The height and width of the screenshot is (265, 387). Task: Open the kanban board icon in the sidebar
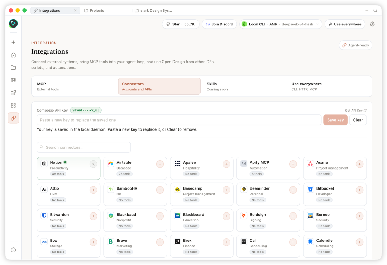tap(13, 80)
